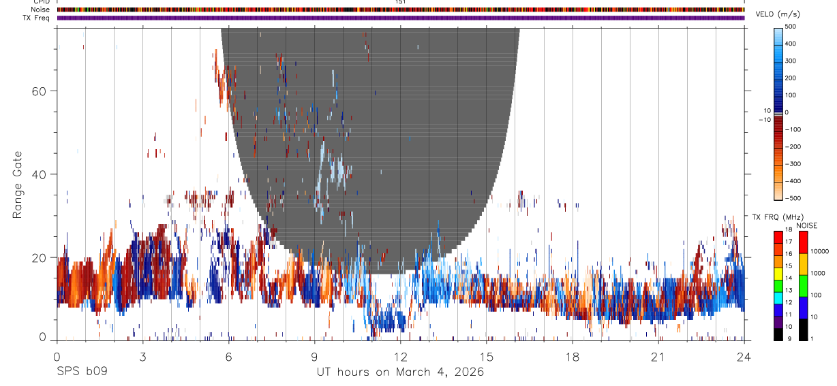Click the velocity scale value '-300'
The image size is (837, 386).
793,164
